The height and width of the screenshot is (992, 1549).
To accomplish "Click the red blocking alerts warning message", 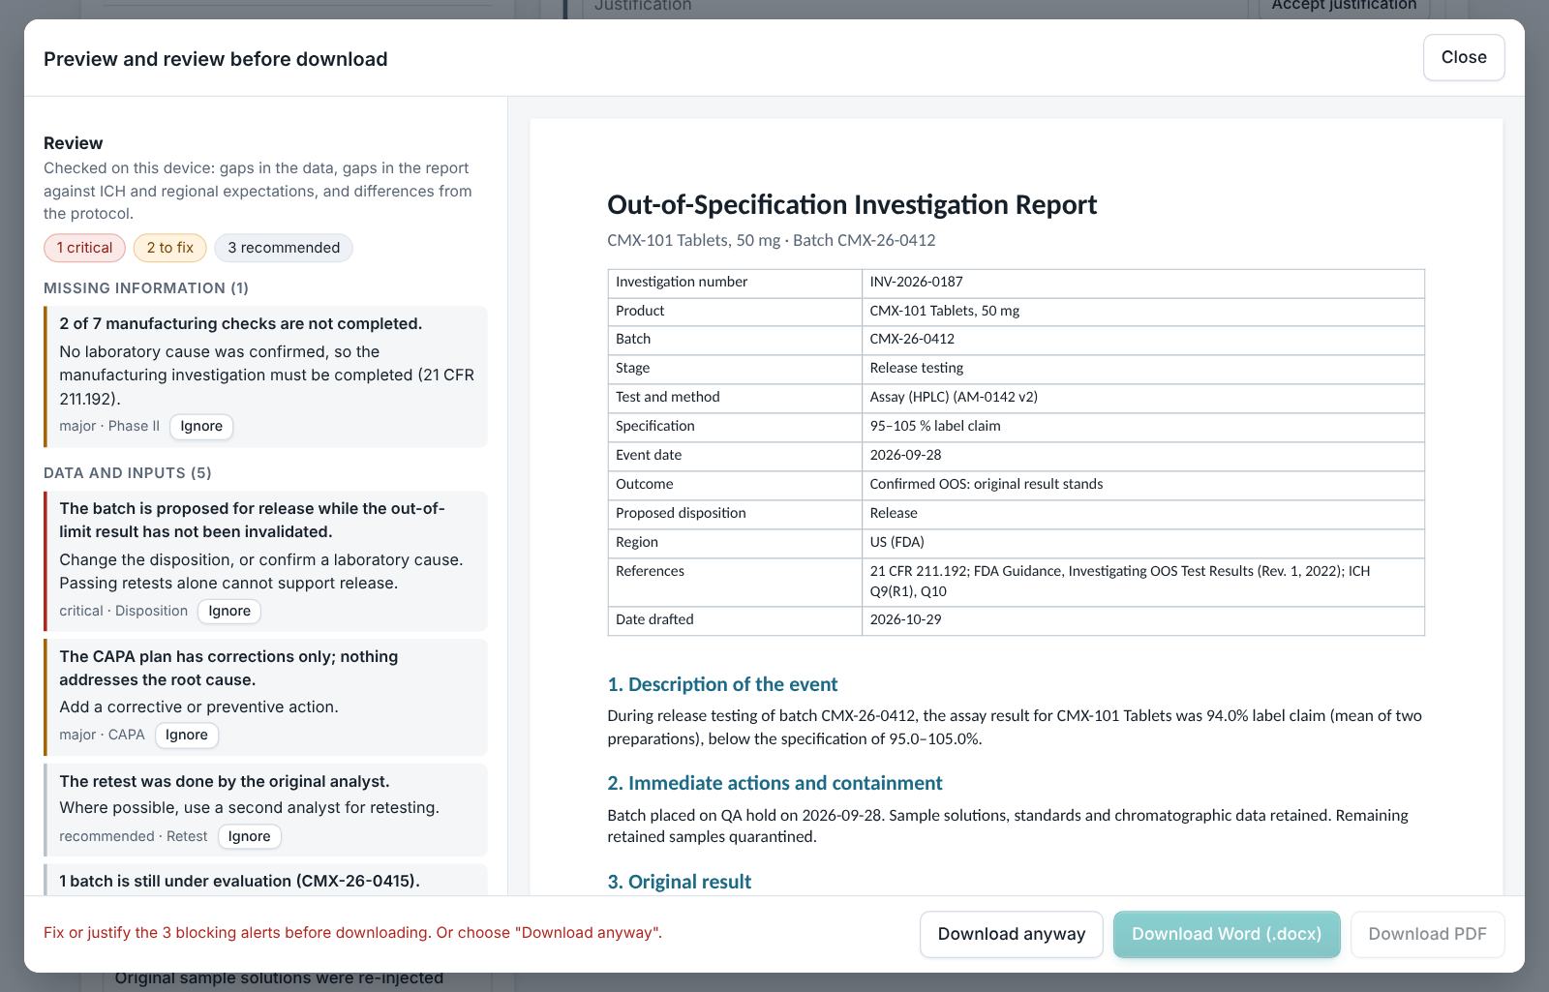I will click(x=352, y=933).
